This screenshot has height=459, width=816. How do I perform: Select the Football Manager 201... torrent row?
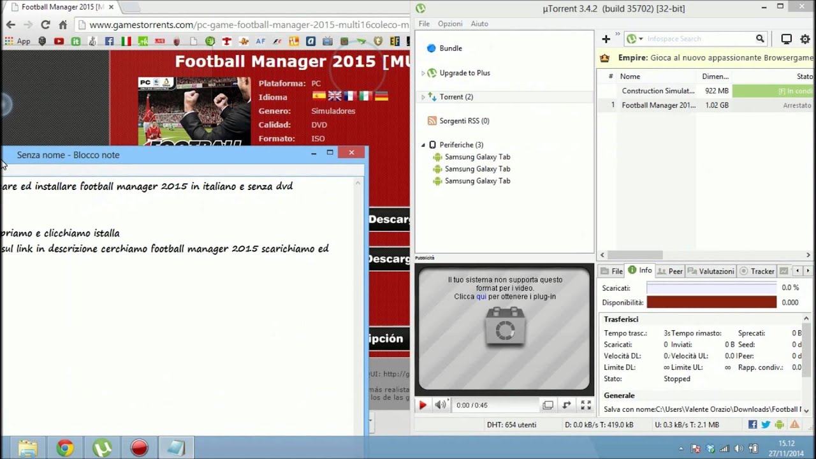click(706, 105)
